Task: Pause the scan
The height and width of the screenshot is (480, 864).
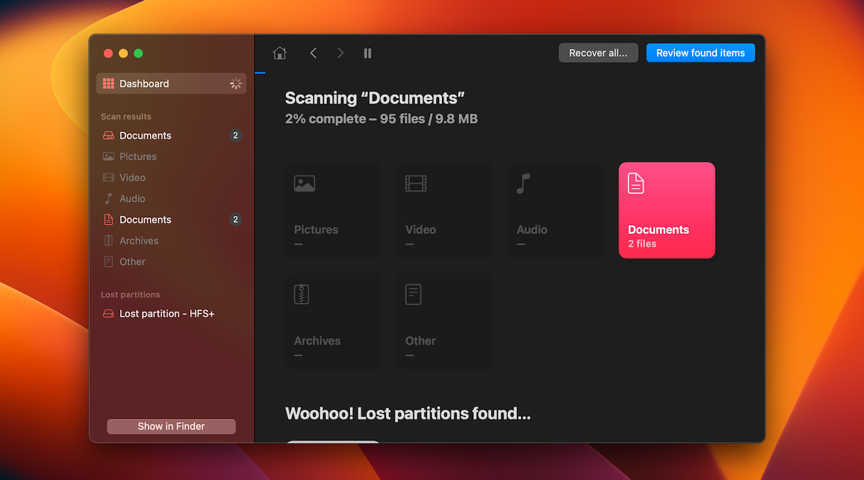Action: [368, 53]
